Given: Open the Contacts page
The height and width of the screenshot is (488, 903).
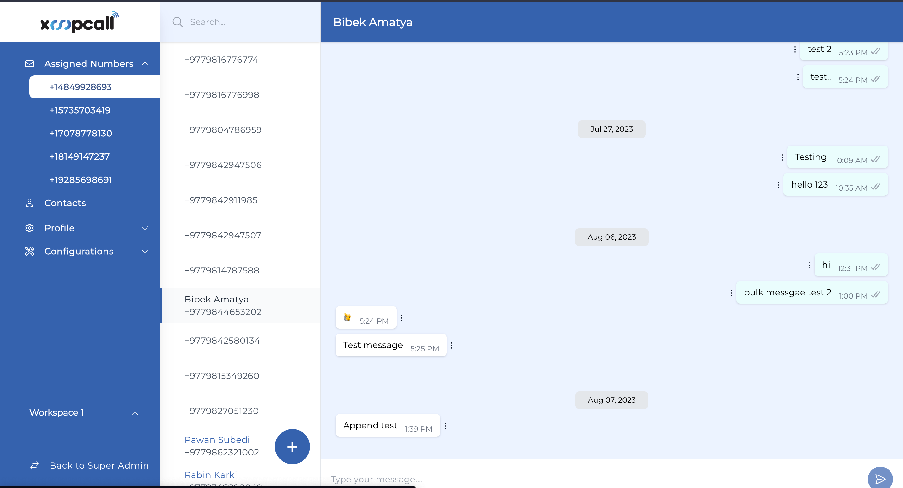Looking at the screenshot, I should [x=65, y=203].
